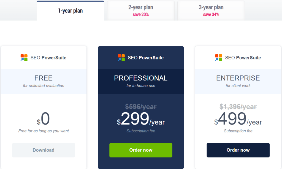
Task: Click the $299/year price
Action: tap(141, 119)
